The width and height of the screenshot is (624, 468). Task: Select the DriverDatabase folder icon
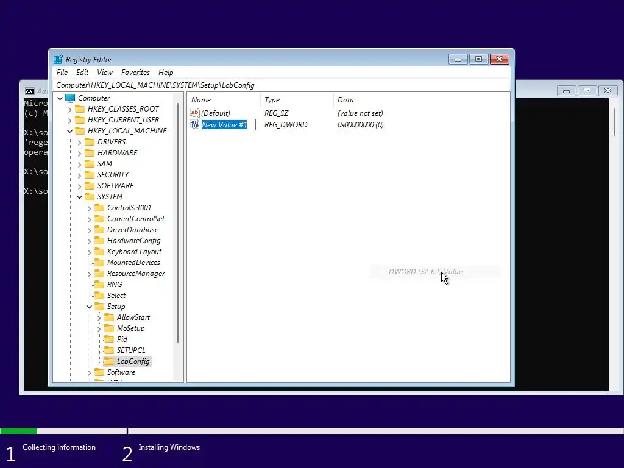pos(99,229)
